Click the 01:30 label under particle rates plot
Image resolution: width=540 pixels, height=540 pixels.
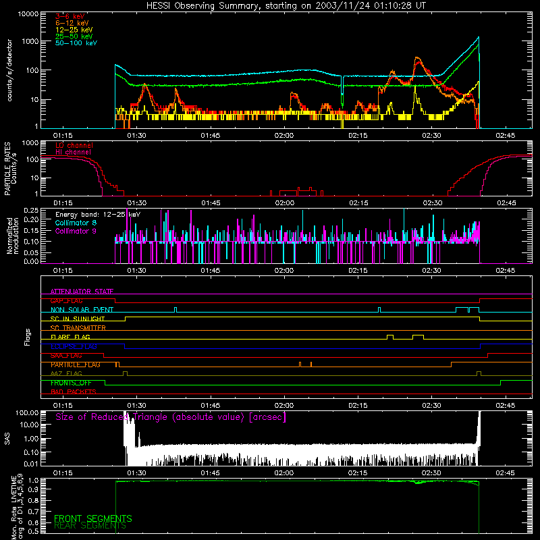(x=136, y=203)
